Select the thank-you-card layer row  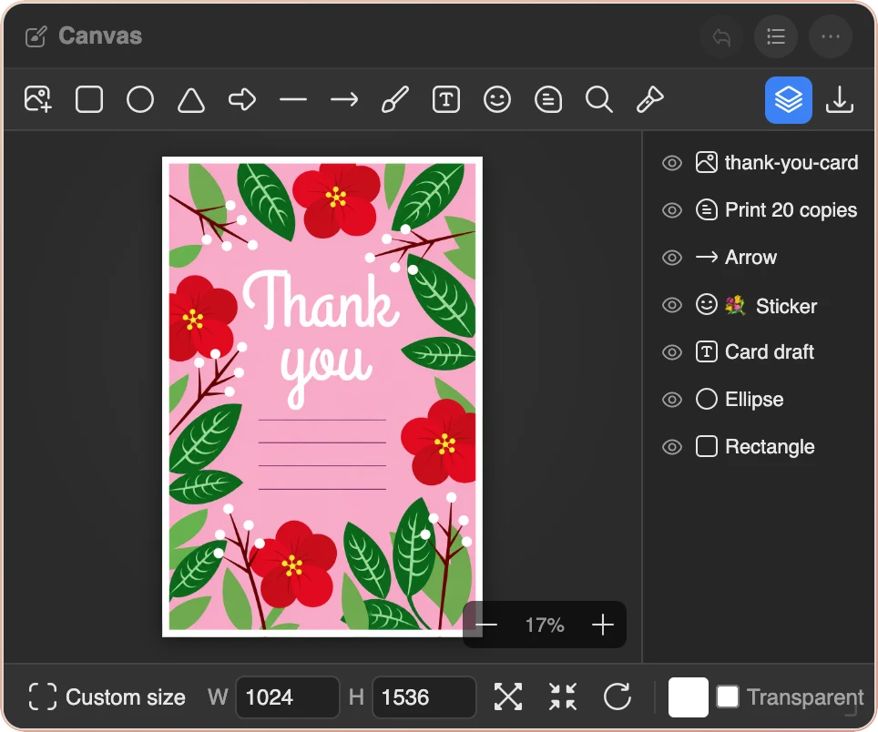pos(760,163)
